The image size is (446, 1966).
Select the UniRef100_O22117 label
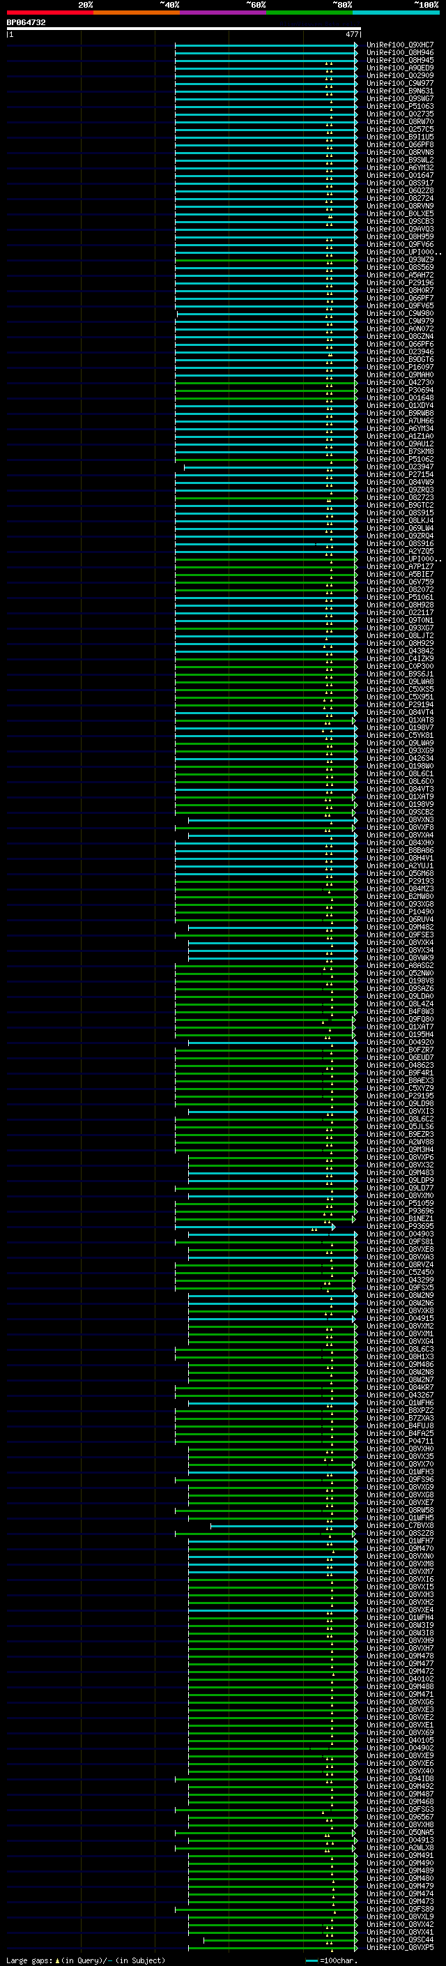(x=399, y=613)
